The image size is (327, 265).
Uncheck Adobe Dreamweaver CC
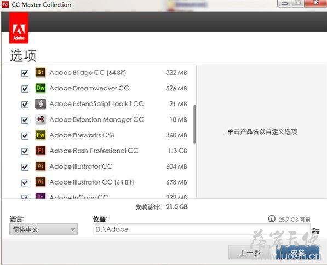pos(25,89)
